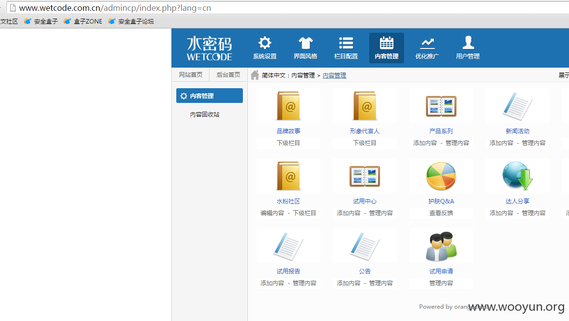Open 内容回收站 in the sidebar
569x321 pixels.
[x=205, y=114]
